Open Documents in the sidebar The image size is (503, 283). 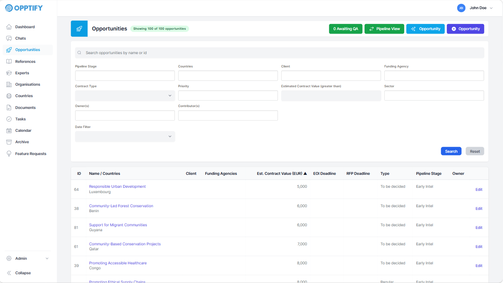tap(25, 108)
